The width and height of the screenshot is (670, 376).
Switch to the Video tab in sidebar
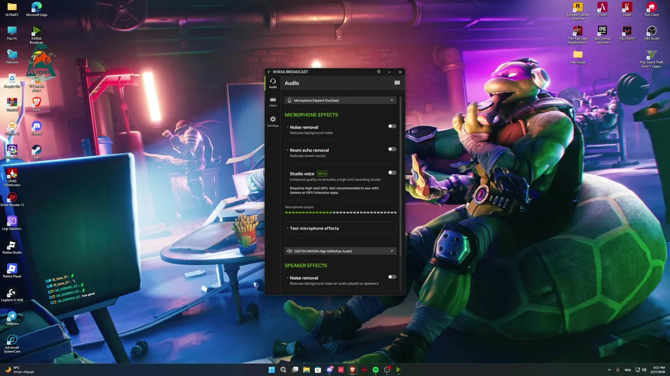click(x=273, y=102)
